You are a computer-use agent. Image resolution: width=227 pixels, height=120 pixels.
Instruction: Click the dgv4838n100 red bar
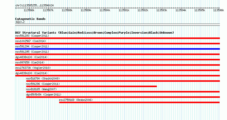(x=117, y=60)
